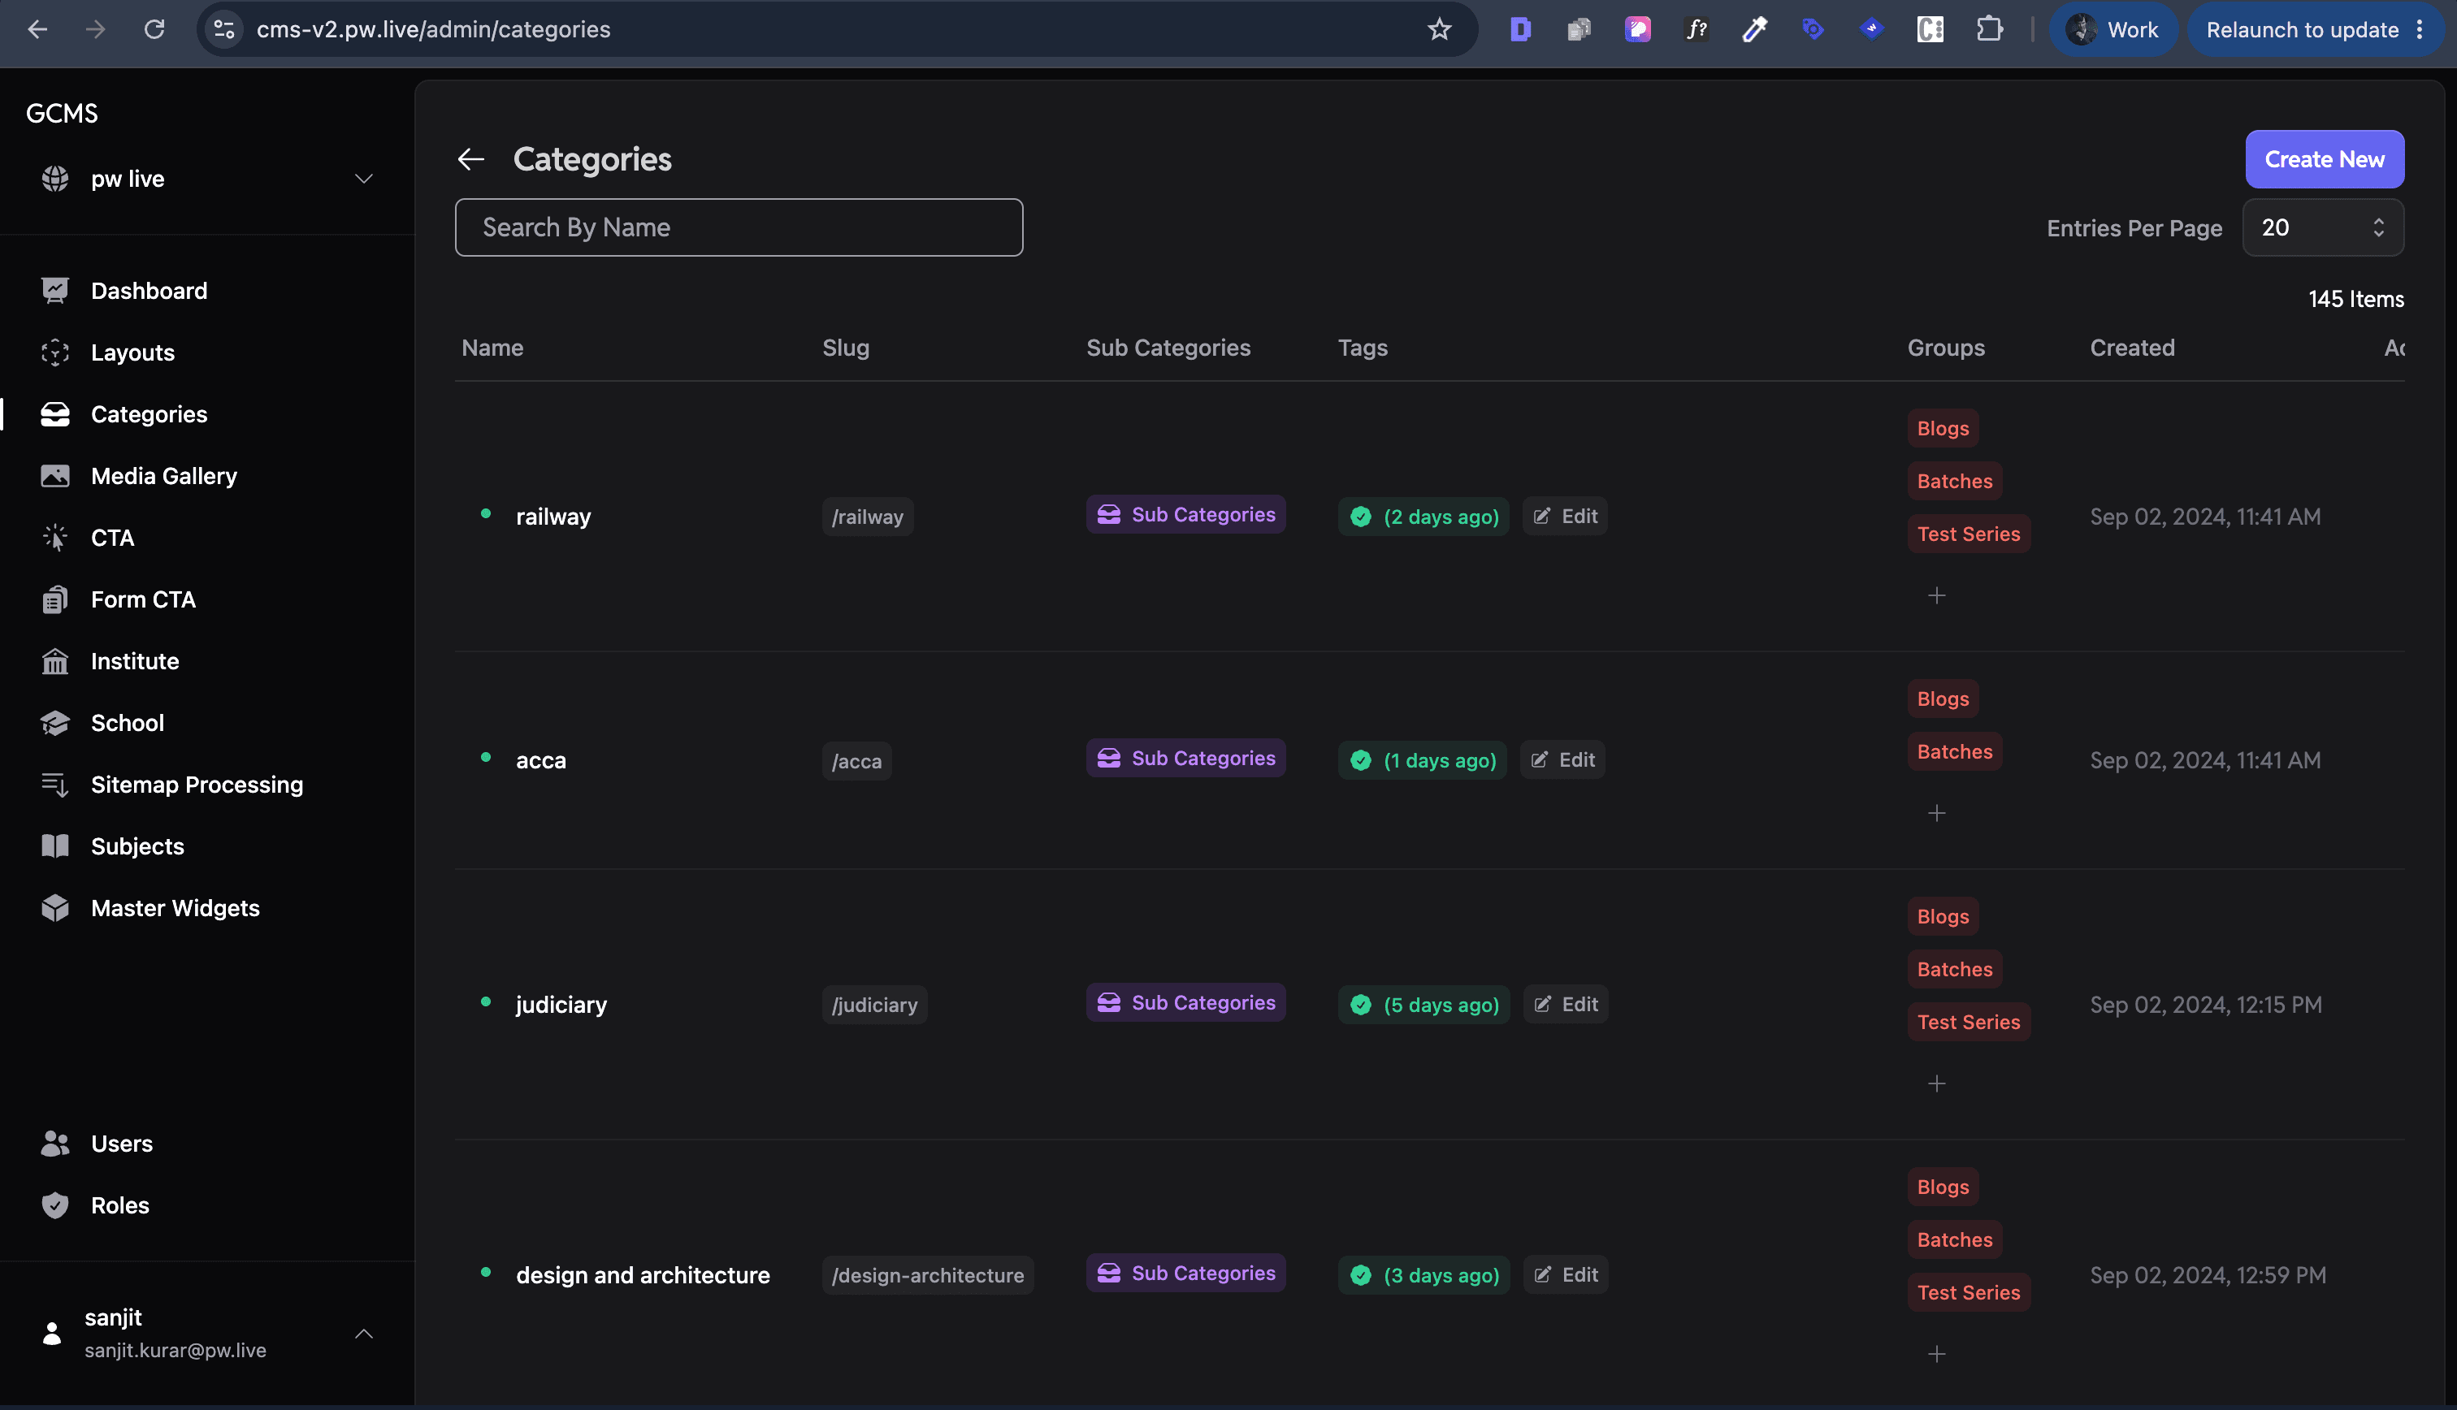Open Categories in the sidebar
Image resolution: width=2457 pixels, height=1410 pixels.
coord(148,414)
